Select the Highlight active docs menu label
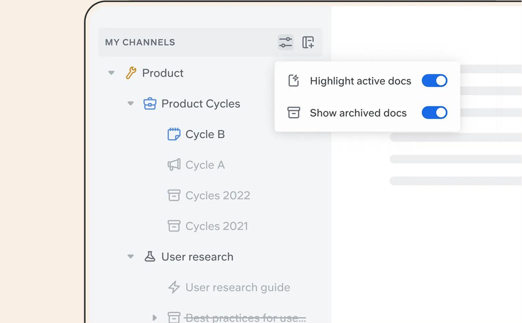Viewport: 522px width, 323px height. (360, 81)
